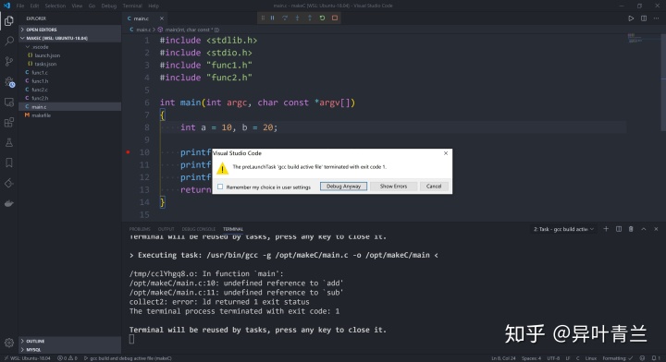Viewport: 666px width, 362px height.
Task: Select the Terminal panel tab
Action: click(233, 229)
